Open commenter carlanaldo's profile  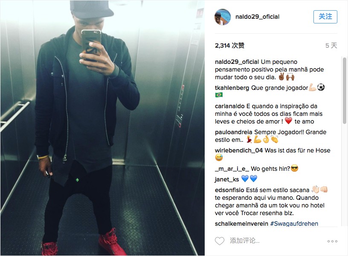pos(229,106)
